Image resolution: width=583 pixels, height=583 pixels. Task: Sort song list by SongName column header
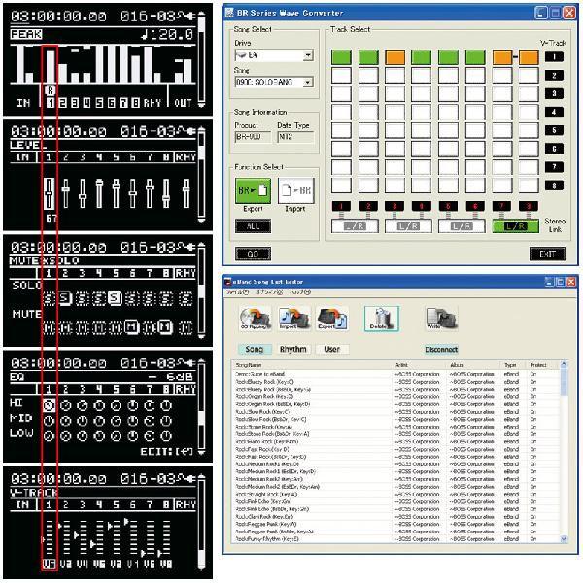coord(312,365)
